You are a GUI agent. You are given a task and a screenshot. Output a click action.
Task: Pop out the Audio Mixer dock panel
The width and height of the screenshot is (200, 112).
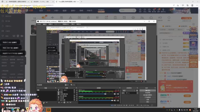pyautogui.click(x=120, y=88)
